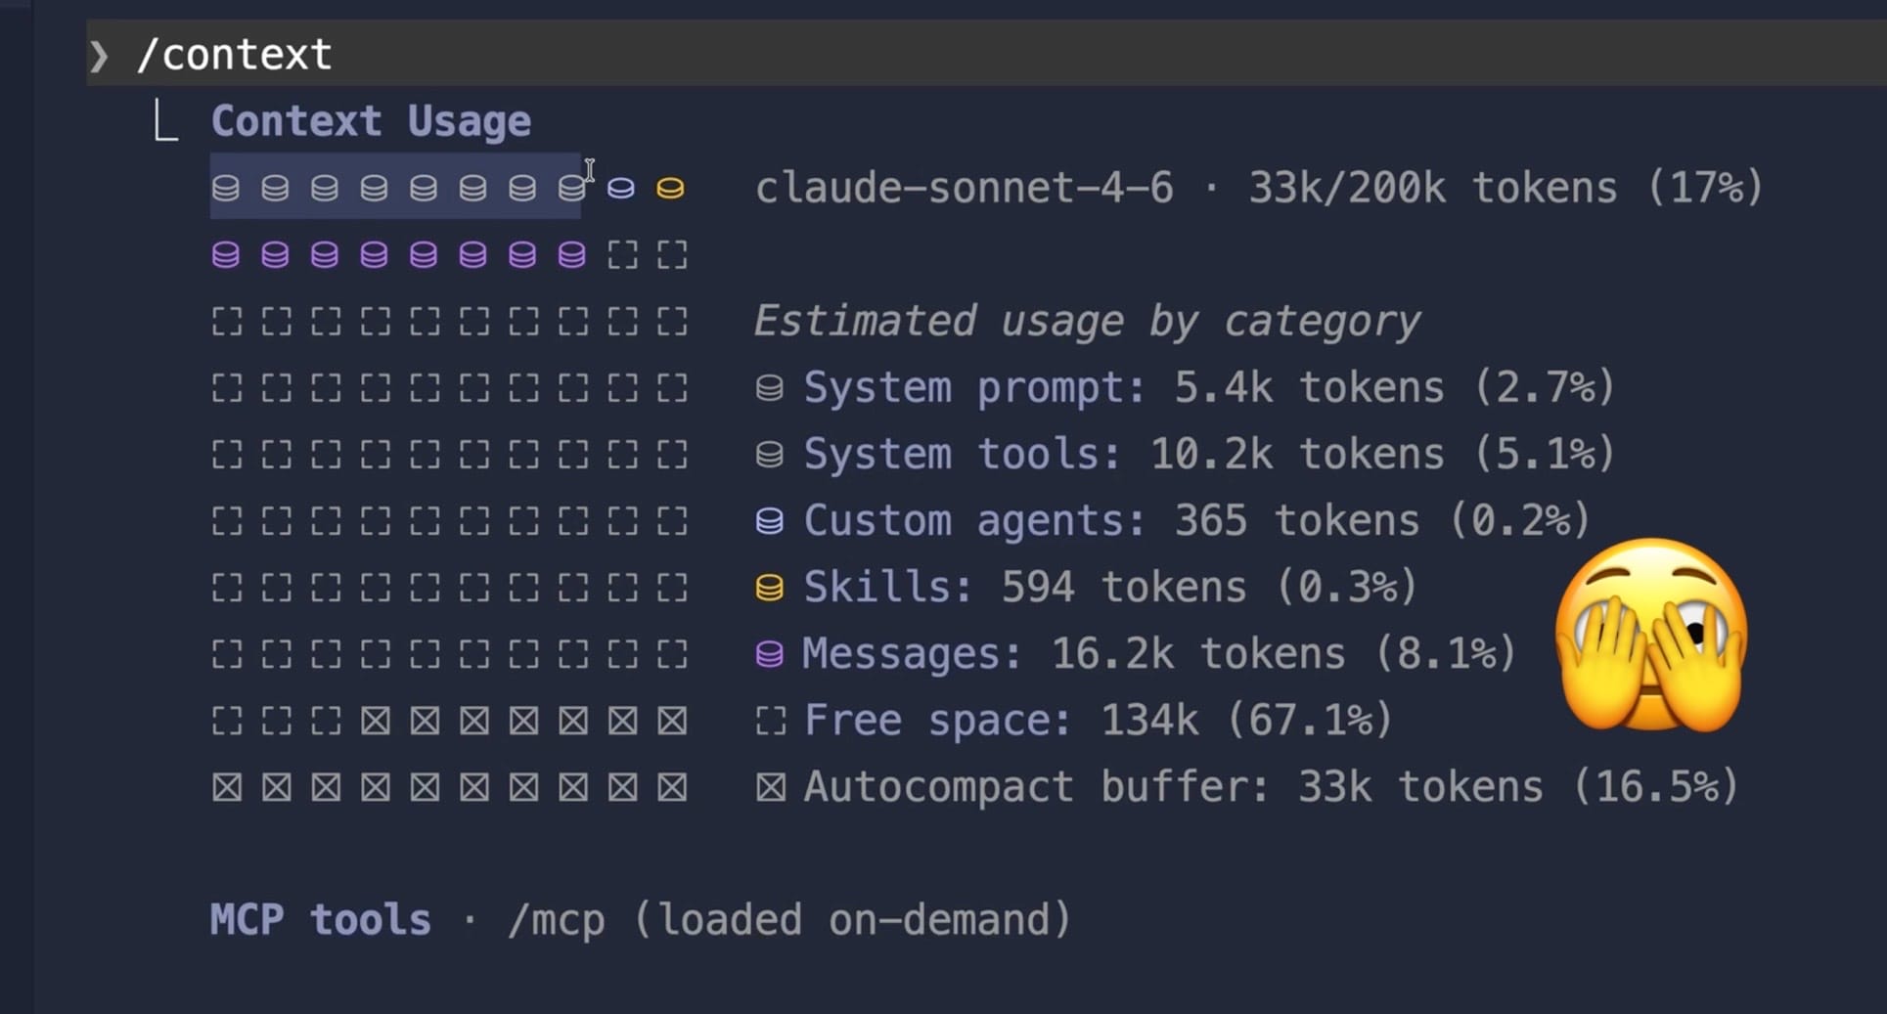The image size is (1887, 1014).
Task: Click the /context command text
Action: [x=235, y=55]
